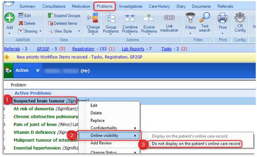Click the Delete red cross icon
257x157 pixels.
[21, 23]
